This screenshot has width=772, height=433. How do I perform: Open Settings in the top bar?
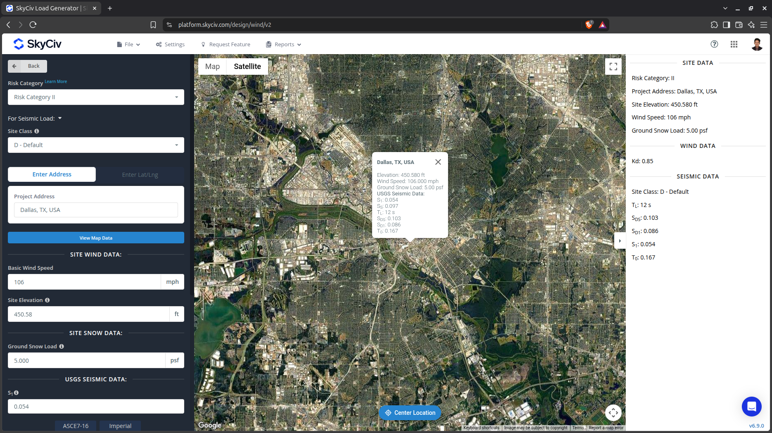click(170, 45)
